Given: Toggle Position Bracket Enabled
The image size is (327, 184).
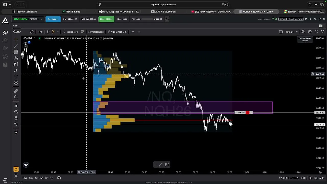Looking at the screenshot, I should pos(305,39).
